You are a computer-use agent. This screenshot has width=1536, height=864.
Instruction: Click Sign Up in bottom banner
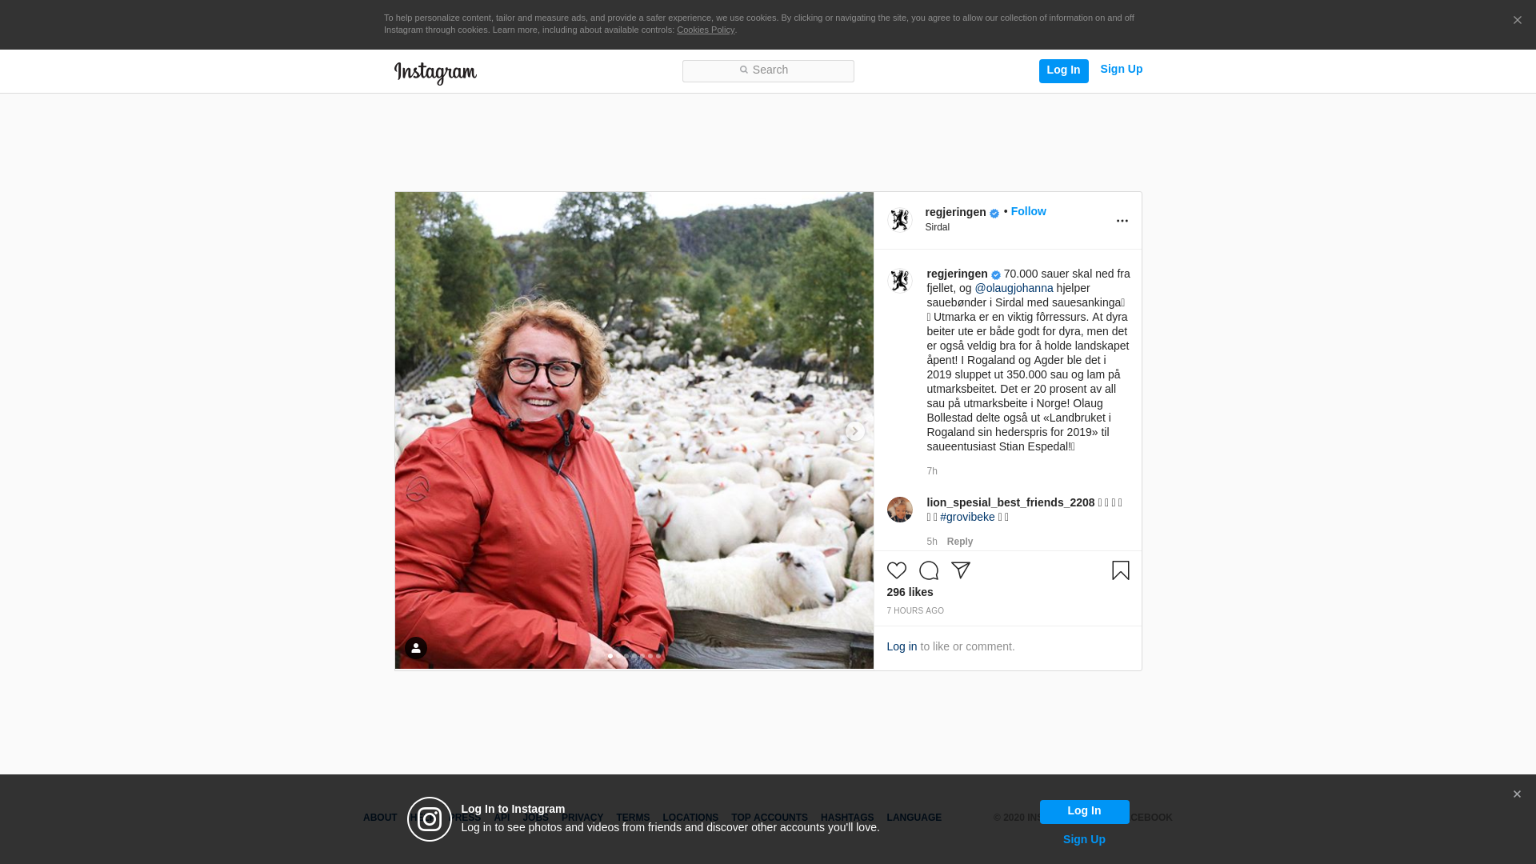pyautogui.click(x=1084, y=839)
